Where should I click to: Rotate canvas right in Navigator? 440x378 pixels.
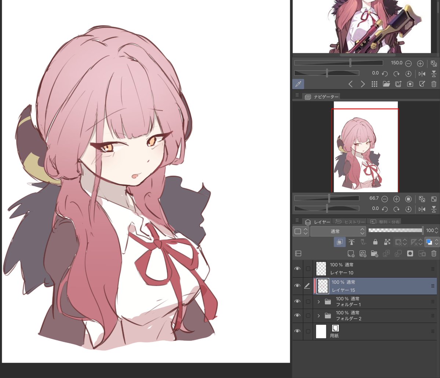pos(396,209)
